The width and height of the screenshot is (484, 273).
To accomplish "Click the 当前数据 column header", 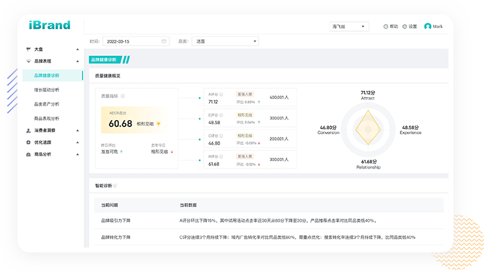I will click(x=188, y=205).
